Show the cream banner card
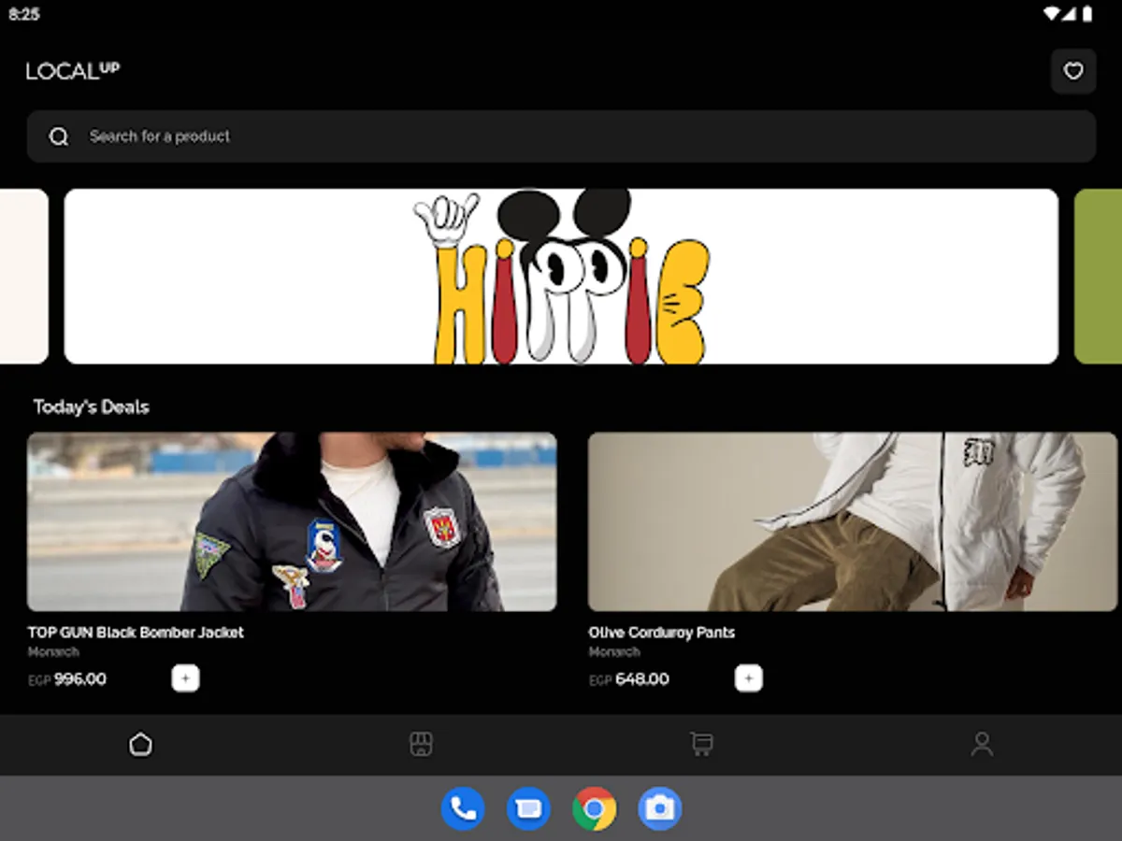 (x=24, y=277)
